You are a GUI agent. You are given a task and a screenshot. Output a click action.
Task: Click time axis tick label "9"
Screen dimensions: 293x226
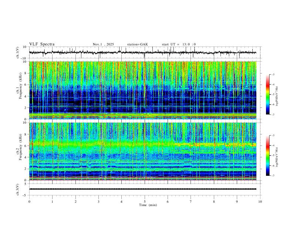(x=237, y=202)
